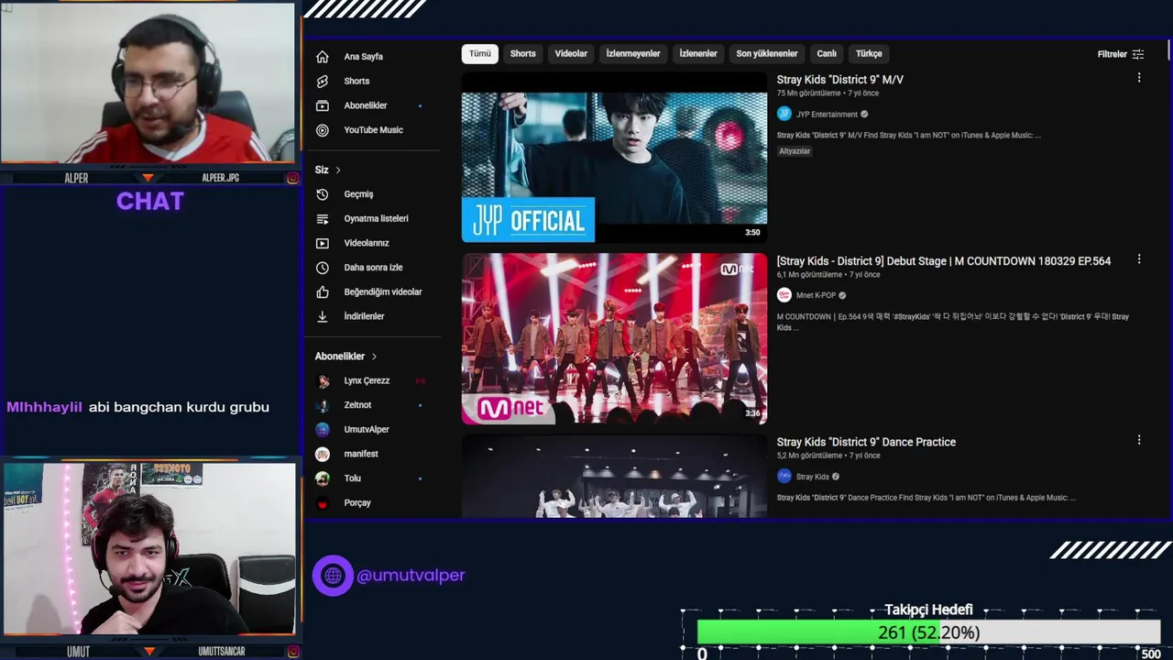The image size is (1173, 660).
Task: Open the Stray Kids channel name link
Action: point(813,477)
